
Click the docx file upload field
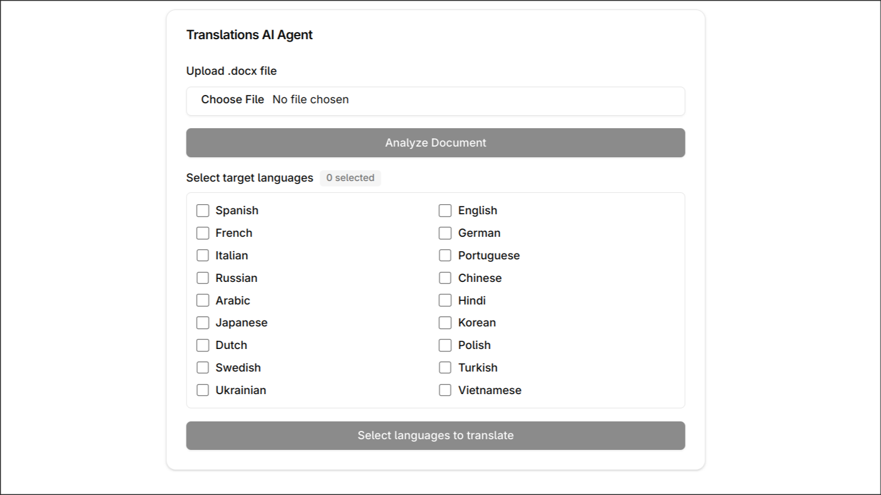[435, 101]
